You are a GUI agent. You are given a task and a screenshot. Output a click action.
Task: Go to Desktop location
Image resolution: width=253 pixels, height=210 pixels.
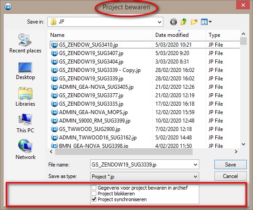pos(25,71)
